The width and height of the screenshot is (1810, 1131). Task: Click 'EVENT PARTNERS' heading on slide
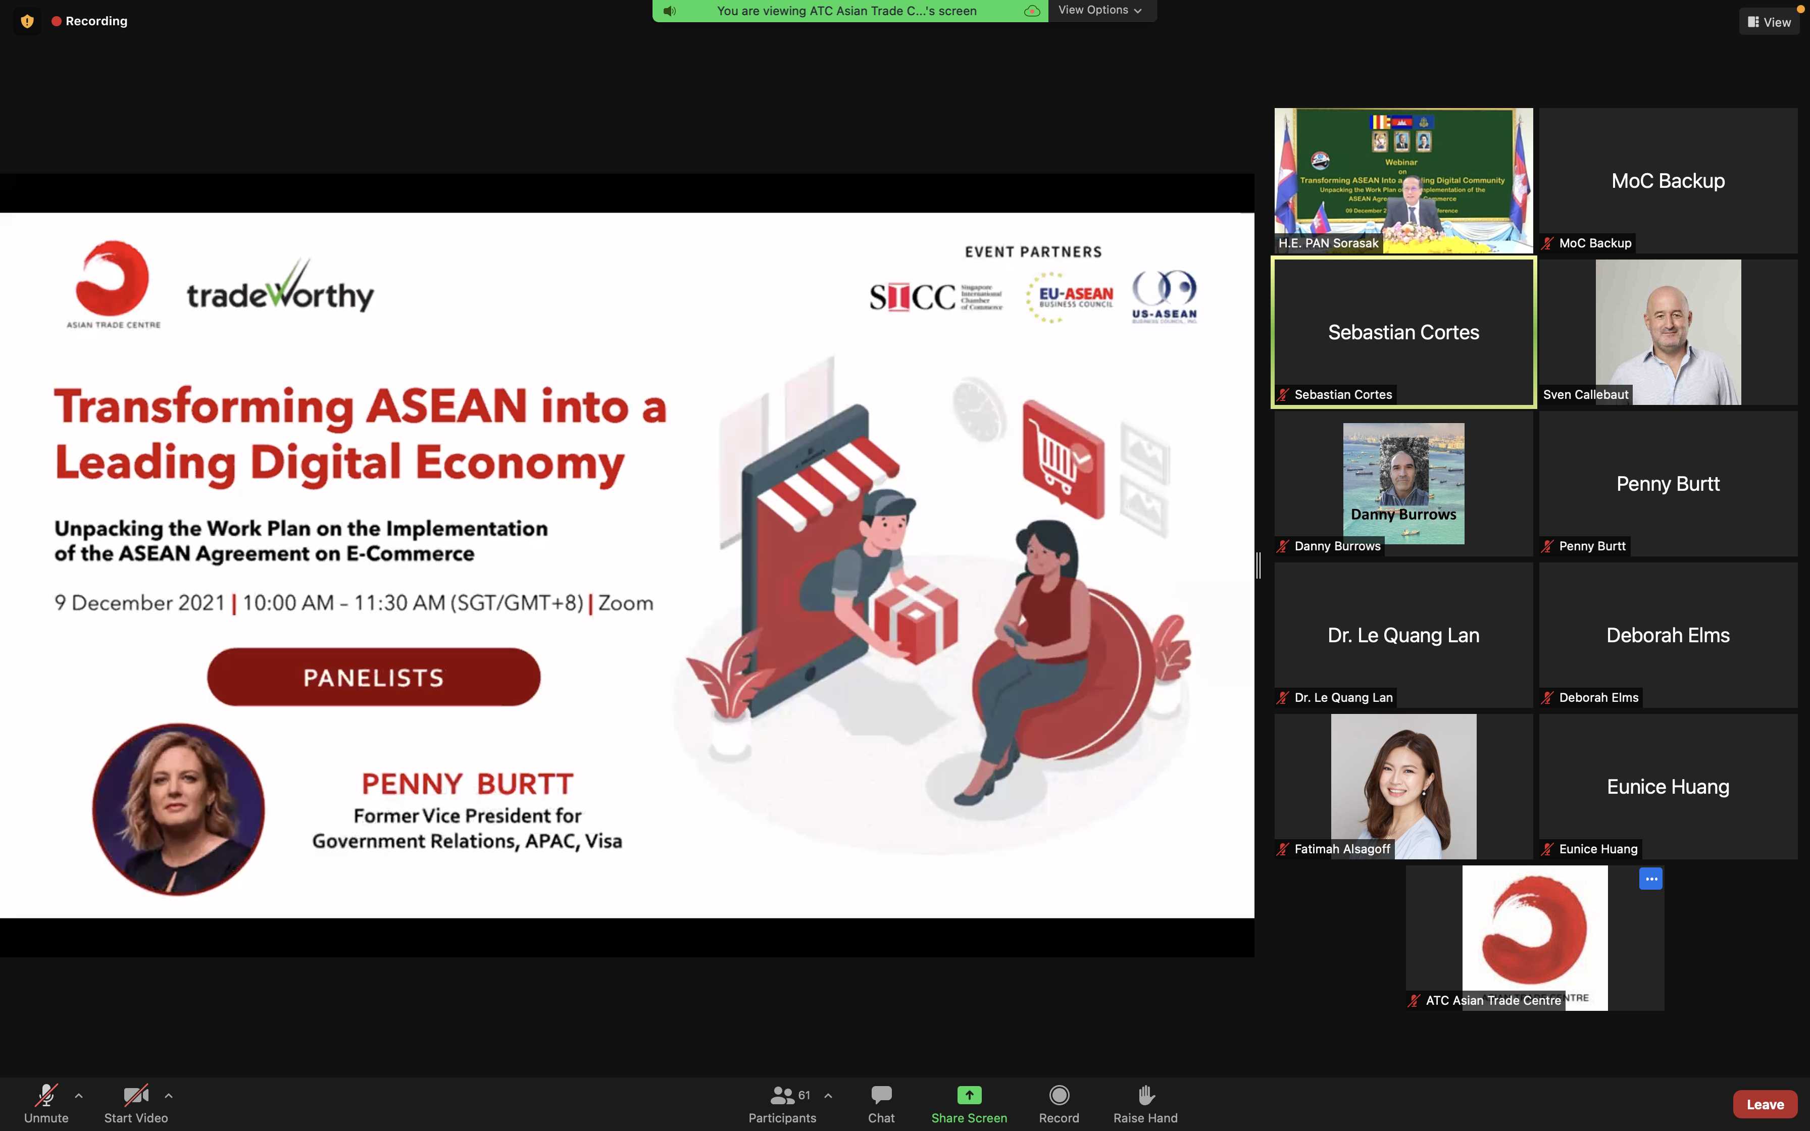[x=1034, y=252]
